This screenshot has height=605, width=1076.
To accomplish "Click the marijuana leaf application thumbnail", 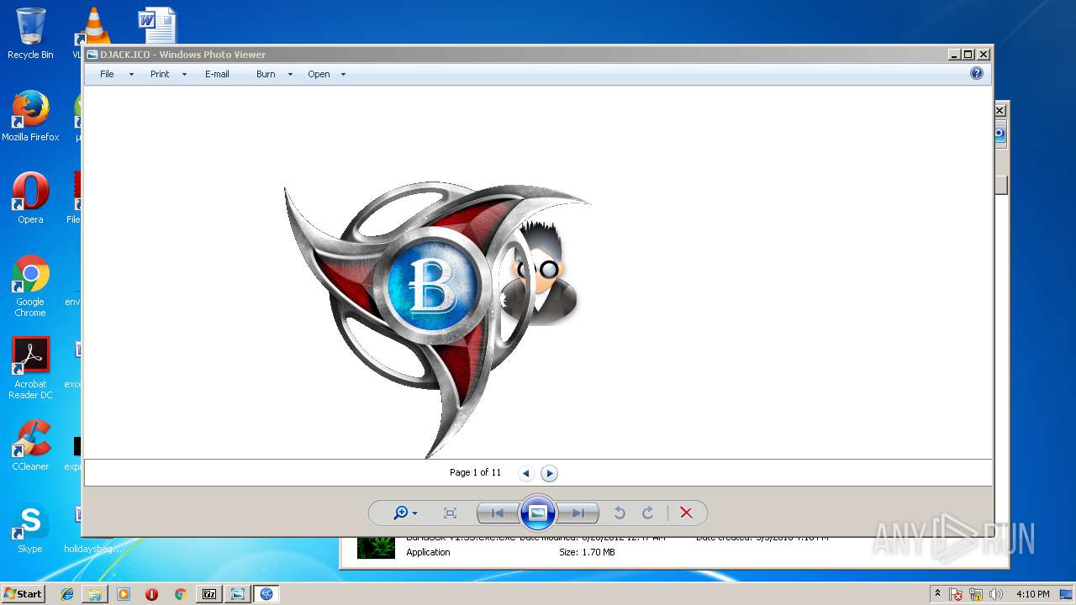I will click(376, 547).
